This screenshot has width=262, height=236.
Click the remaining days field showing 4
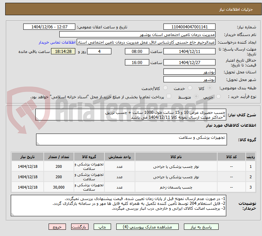point(99,51)
